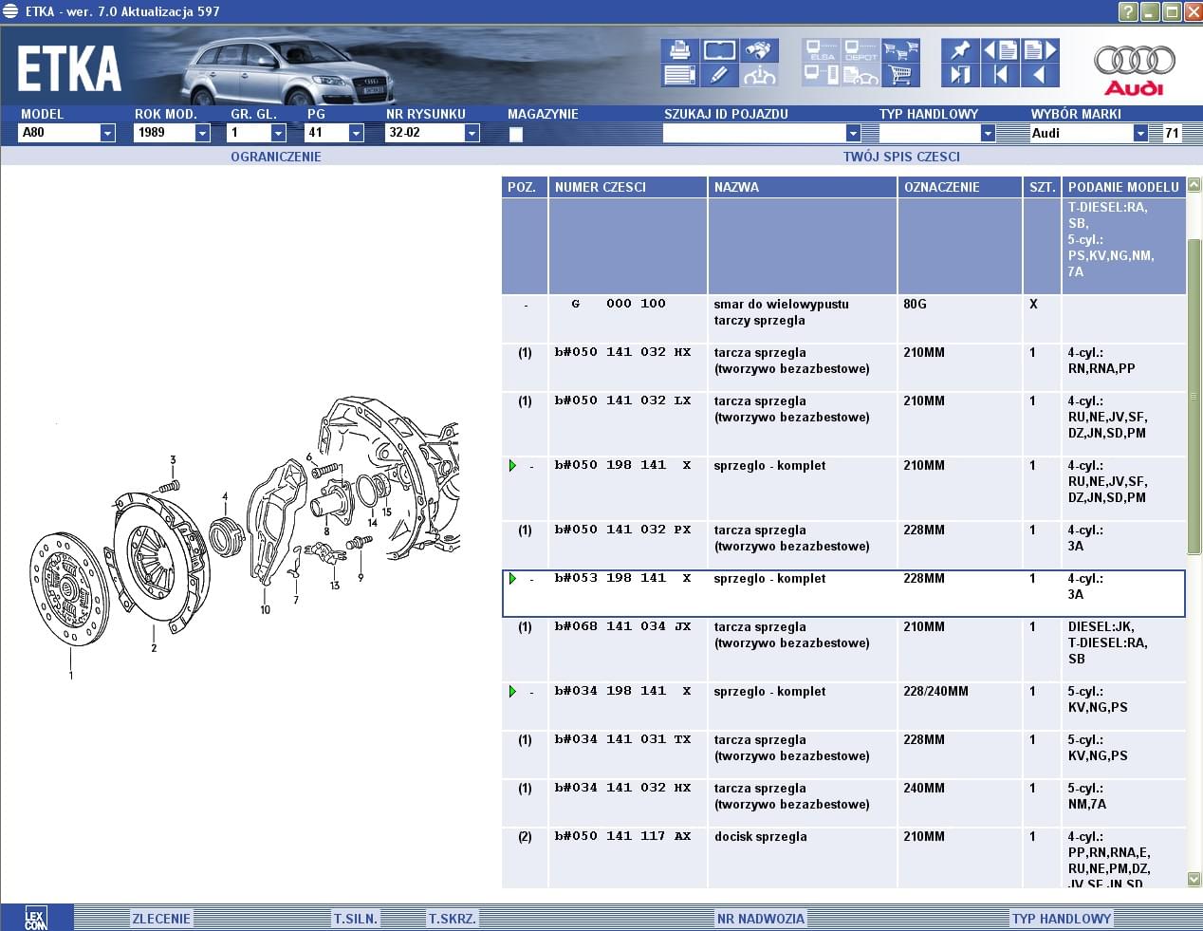Open the WYBÓR MARKI dropdown showing Audi
The image size is (1203, 931).
[1140, 133]
